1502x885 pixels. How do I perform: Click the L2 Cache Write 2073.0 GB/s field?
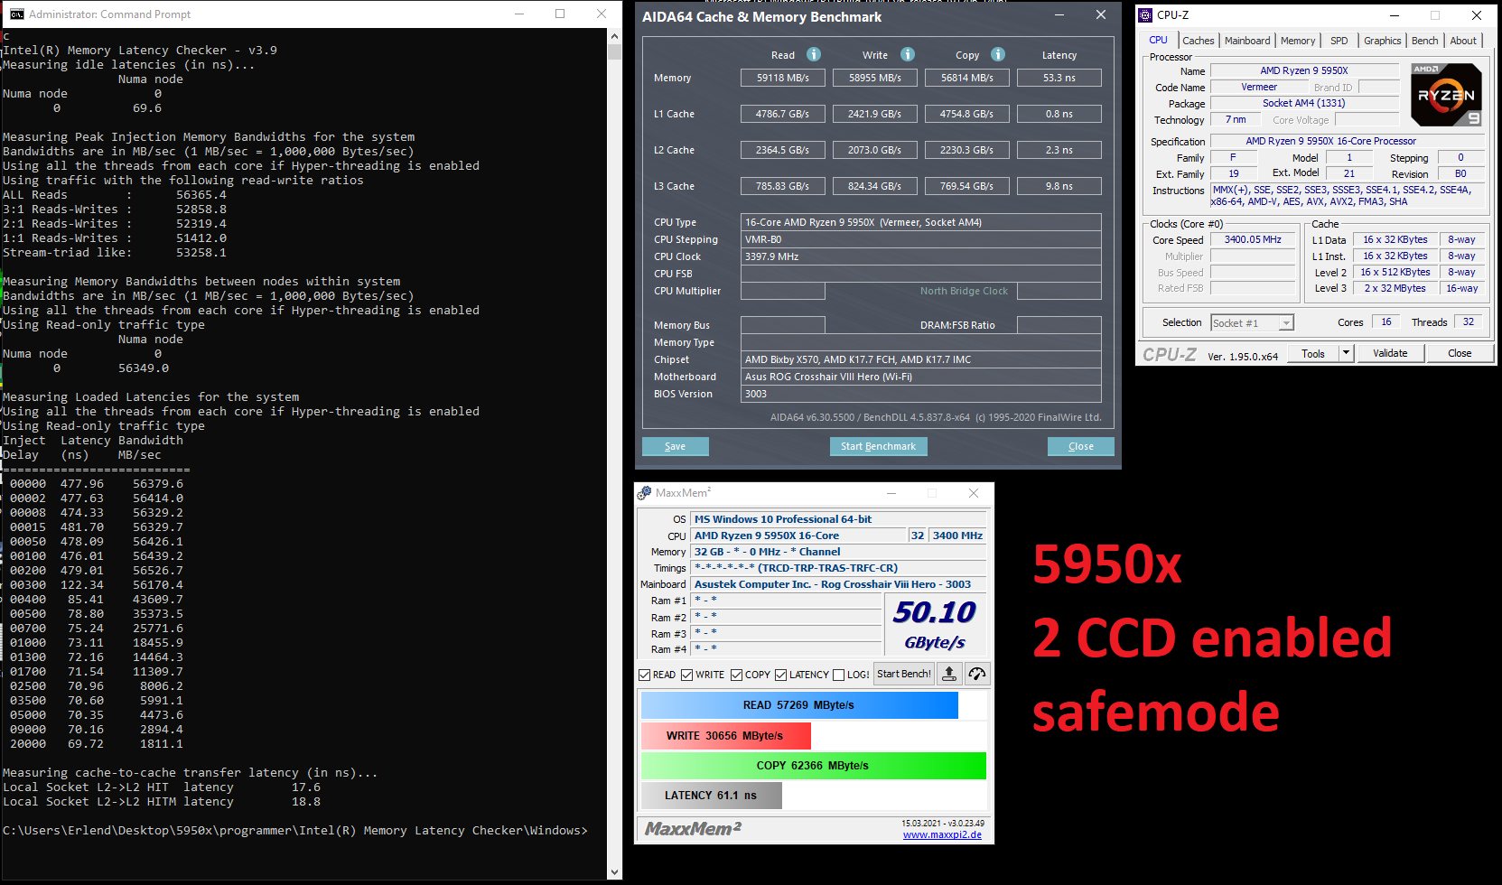[875, 150]
